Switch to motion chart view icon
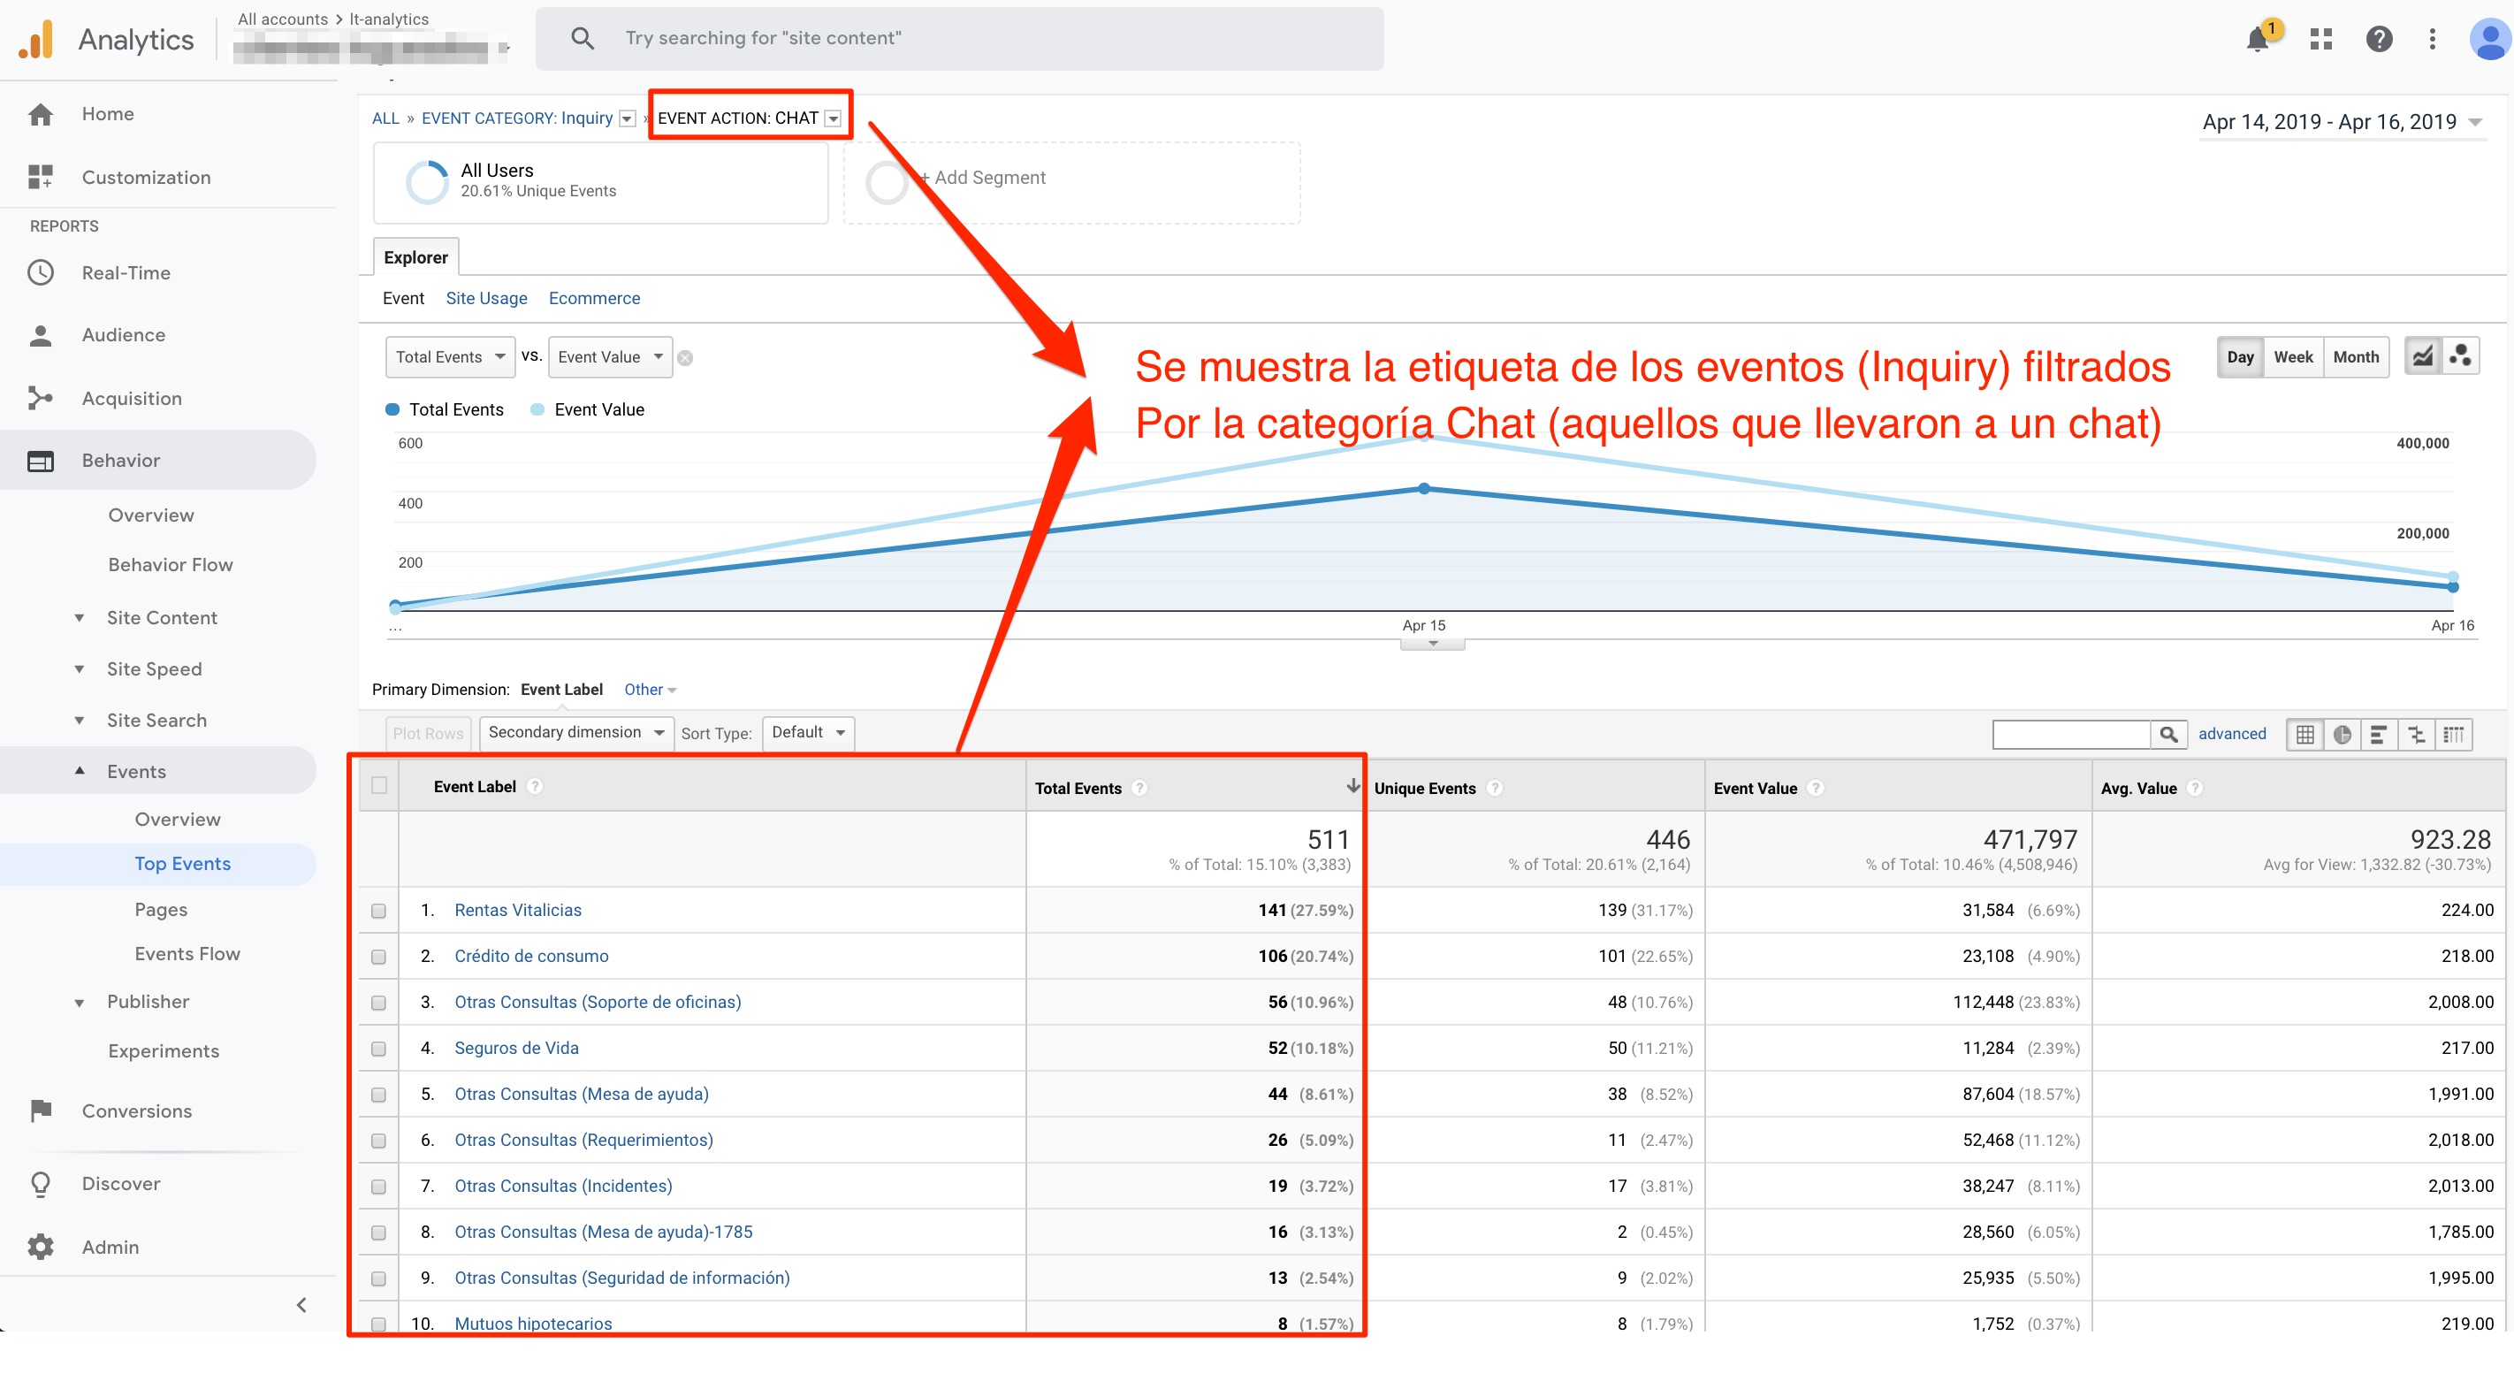The width and height of the screenshot is (2514, 1374). point(2460,356)
